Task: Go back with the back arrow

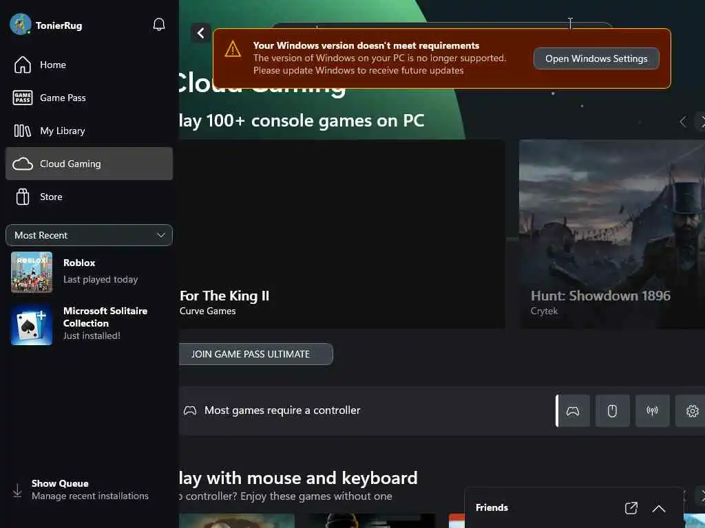Action: pos(200,33)
